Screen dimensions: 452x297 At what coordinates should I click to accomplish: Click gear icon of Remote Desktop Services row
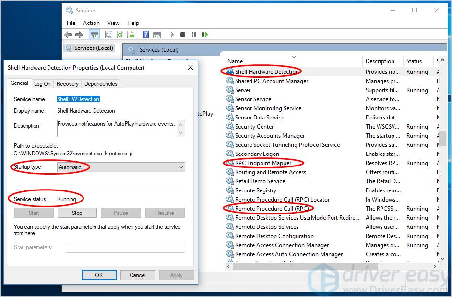point(230,226)
